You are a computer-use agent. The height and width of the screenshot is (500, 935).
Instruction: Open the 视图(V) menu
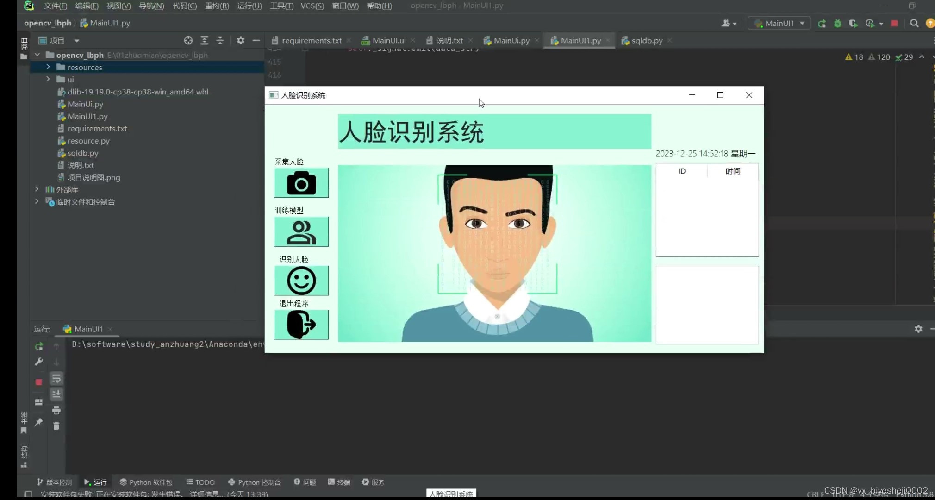click(x=118, y=6)
